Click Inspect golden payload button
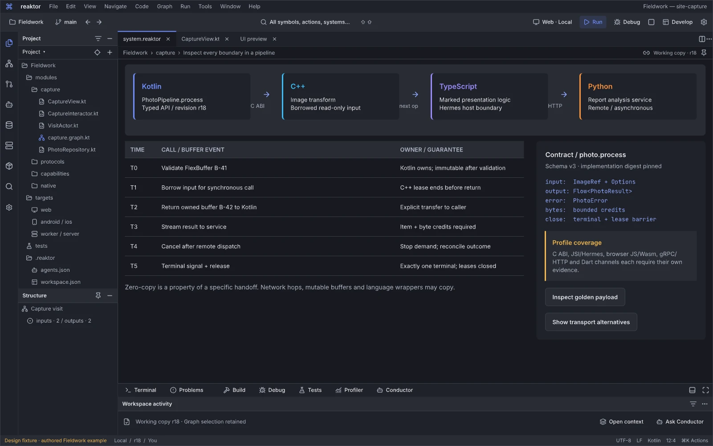Screen dimensions: 713x446 (x=585, y=297)
